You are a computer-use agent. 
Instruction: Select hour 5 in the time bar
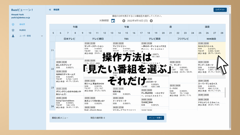(53, 33)
